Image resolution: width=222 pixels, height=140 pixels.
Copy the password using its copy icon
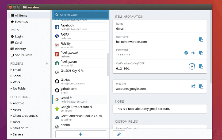click(201, 53)
